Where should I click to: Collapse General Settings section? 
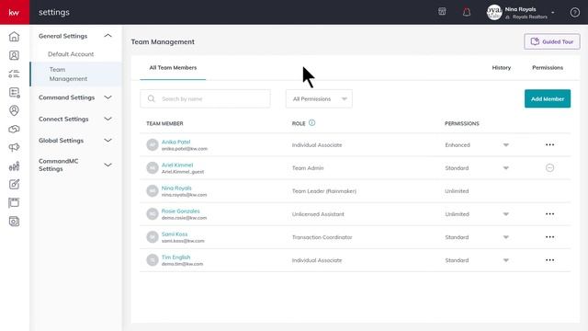pos(107,36)
